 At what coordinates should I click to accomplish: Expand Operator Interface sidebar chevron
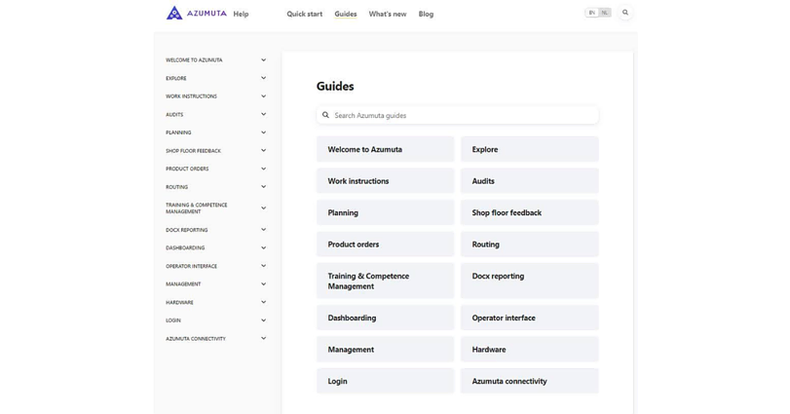[264, 266]
